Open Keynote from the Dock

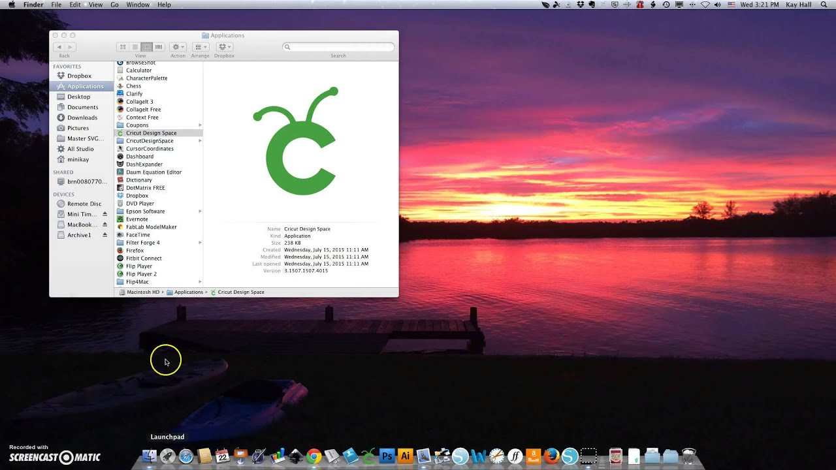click(240, 456)
